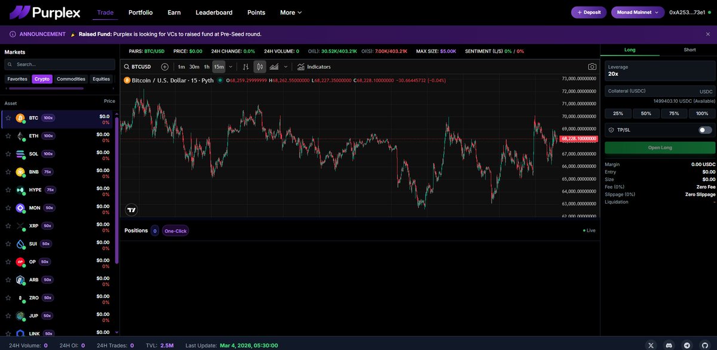Open the Indicators menu
This screenshot has height=350, width=717.
point(314,67)
